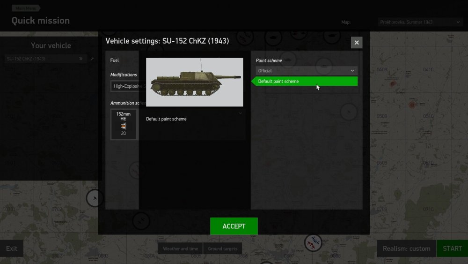Expand the chevron above Default paint scheme description
The height and width of the screenshot is (264, 468).
[240, 113]
